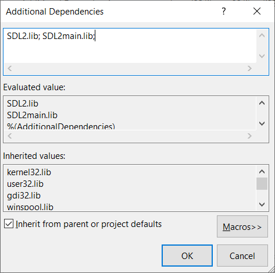
Task: Click left arrow of edit box horizontal scrollbar
Action: click(10, 68)
